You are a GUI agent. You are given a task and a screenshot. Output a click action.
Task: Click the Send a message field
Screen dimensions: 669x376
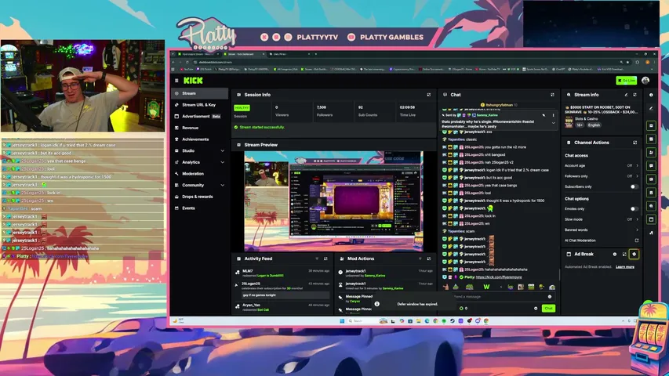tap(498, 297)
